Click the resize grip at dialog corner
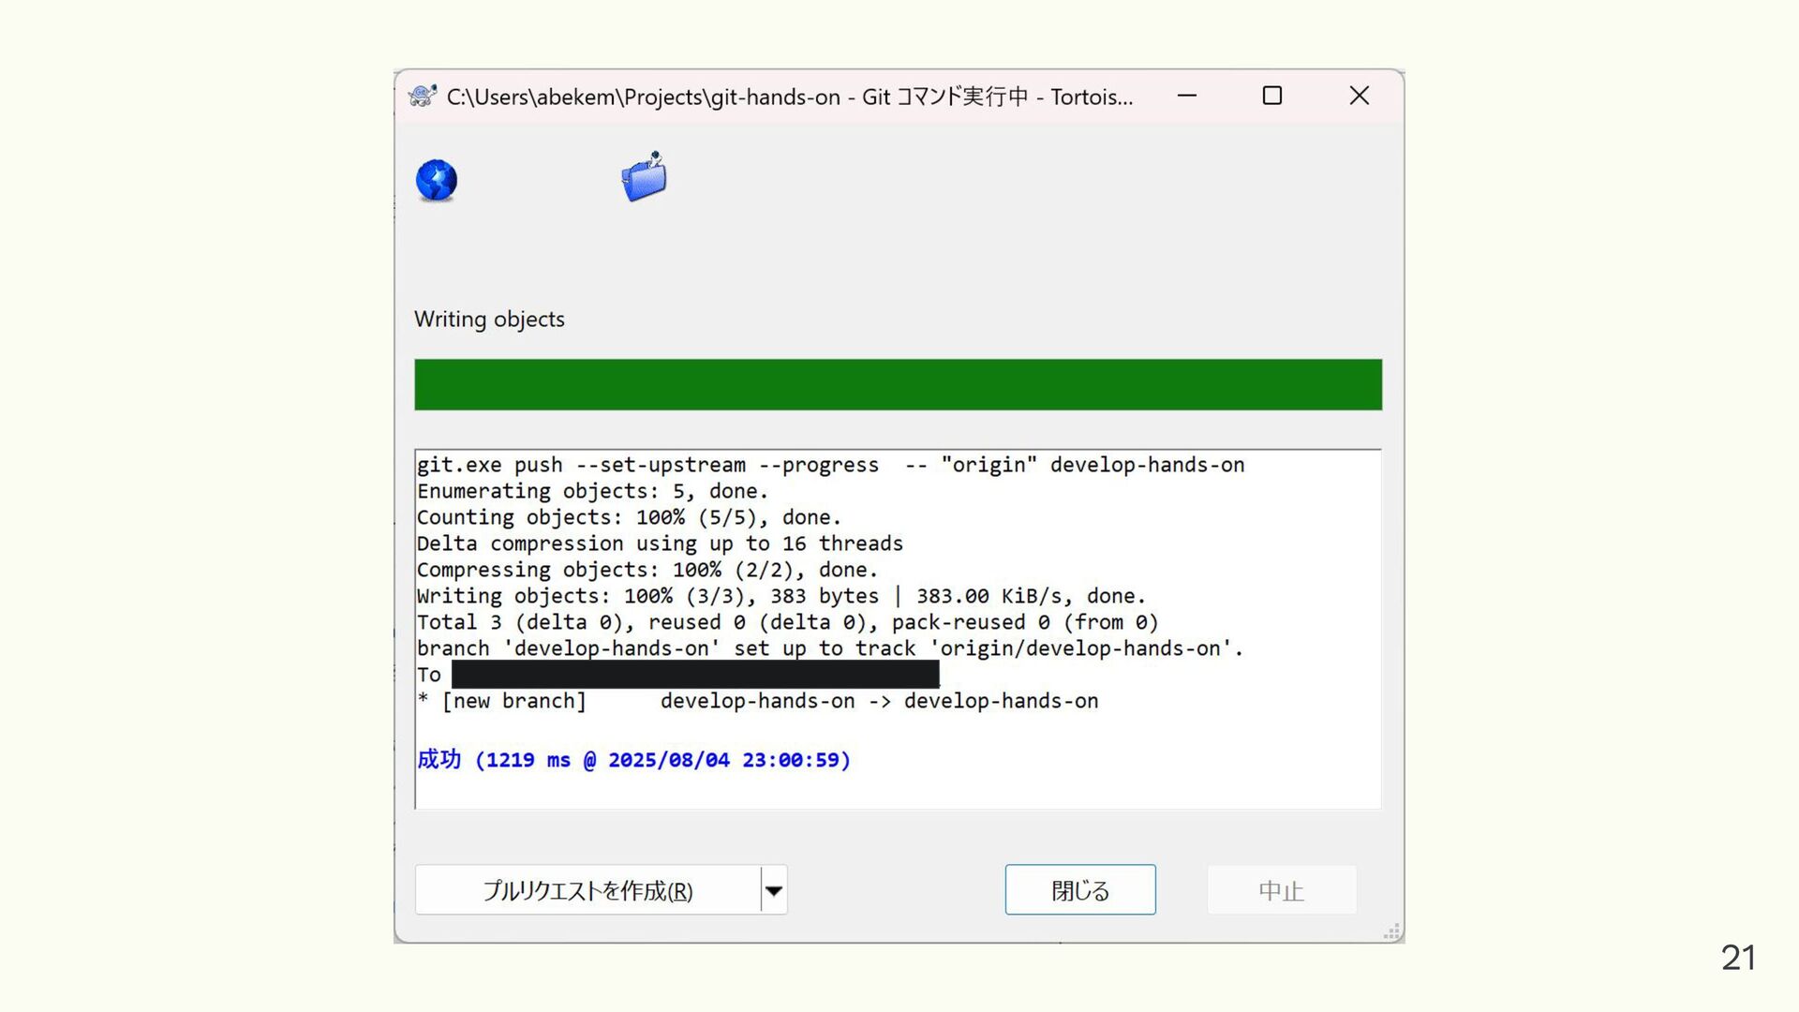 click(1392, 931)
